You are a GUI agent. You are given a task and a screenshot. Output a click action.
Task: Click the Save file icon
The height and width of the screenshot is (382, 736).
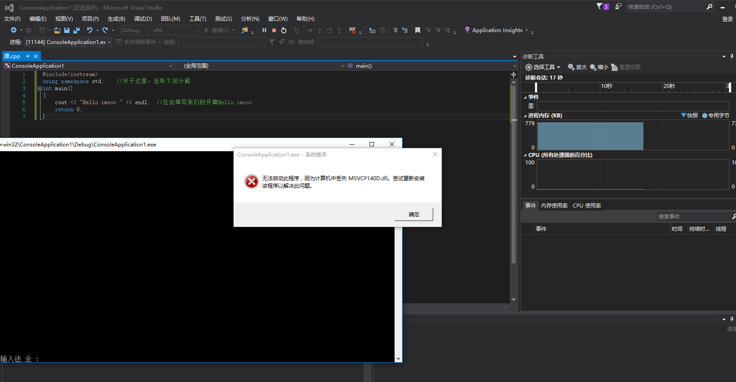pyautogui.click(x=67, y=30)
